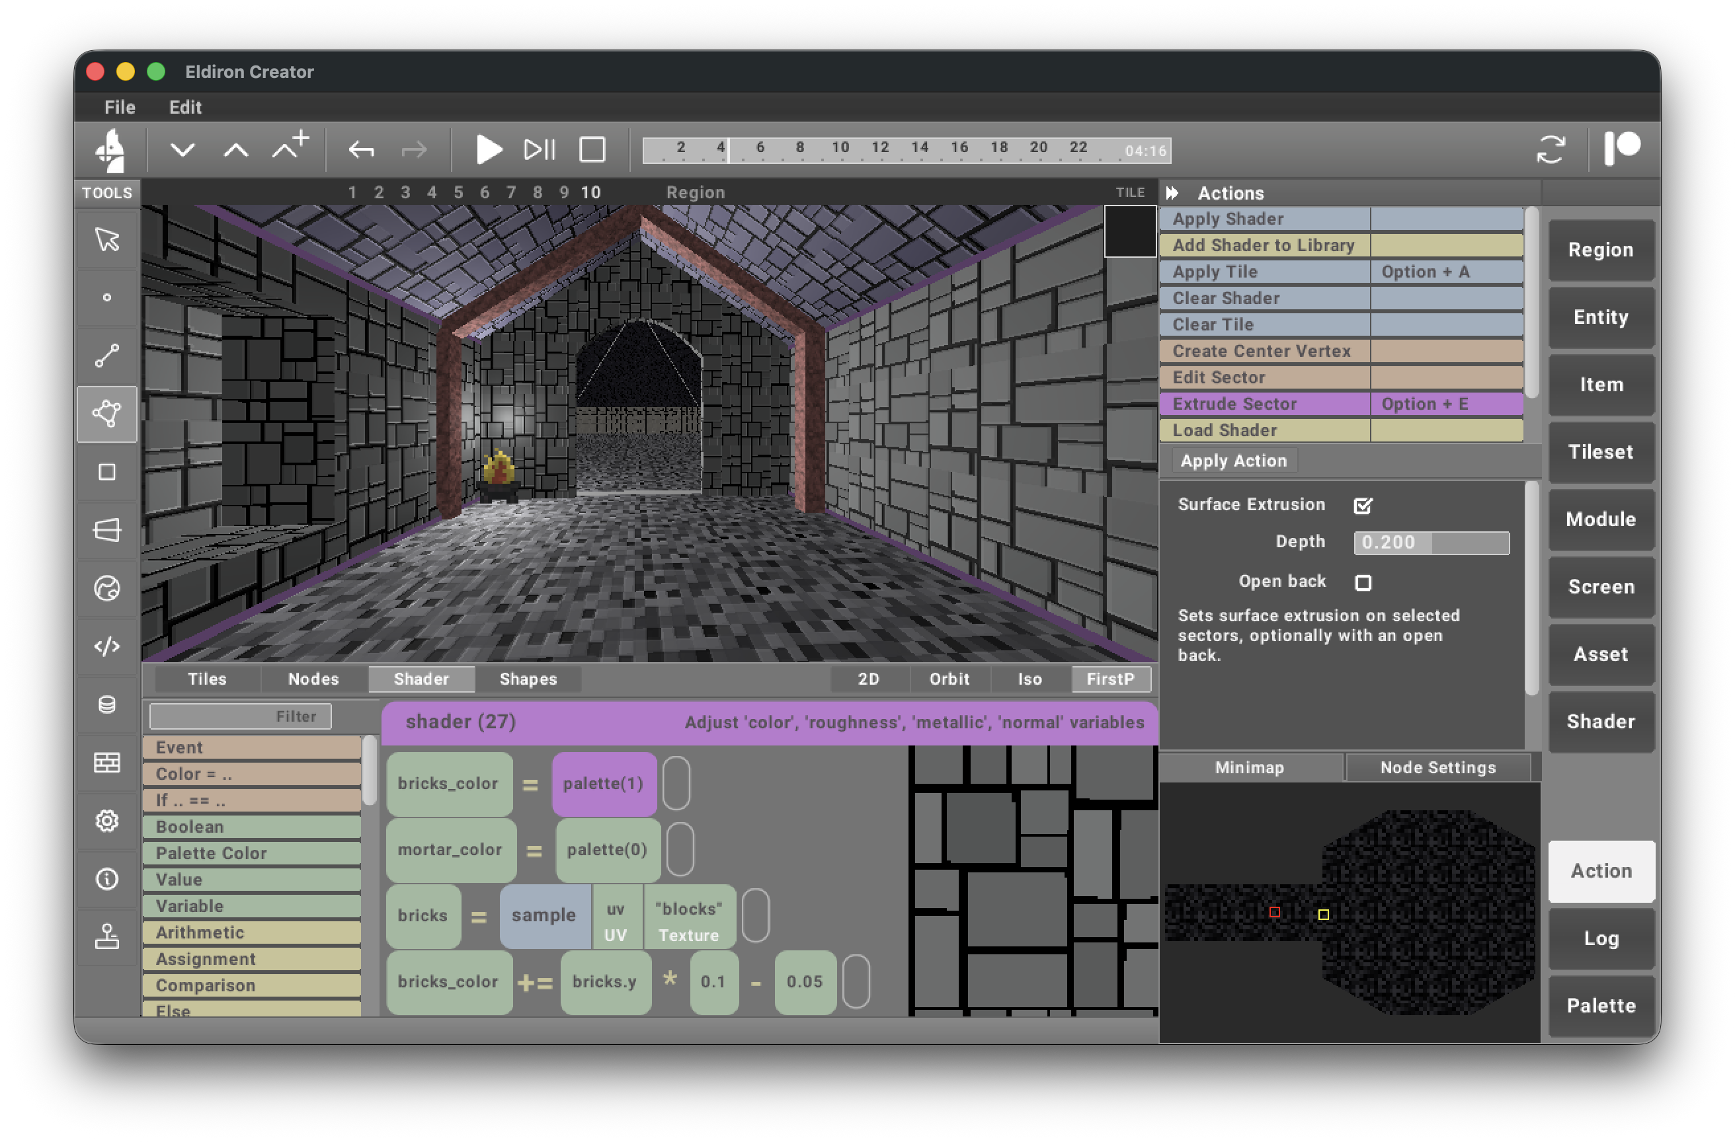Click the down chevron in toolbar
The height and width of the screenshot is (1142, 1735).
182,150
